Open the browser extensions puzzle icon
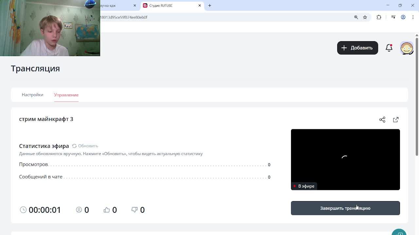Screen dimensions: 419x235 point(379,17)
